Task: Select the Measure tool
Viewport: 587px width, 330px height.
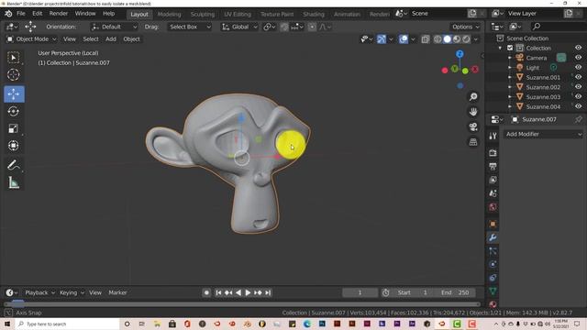Action: click(14, 183)
